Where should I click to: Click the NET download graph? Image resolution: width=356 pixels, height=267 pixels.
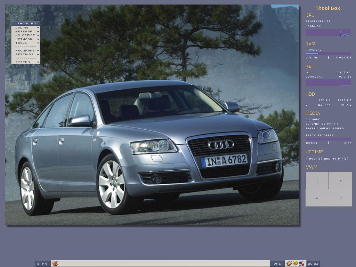point(328,83)
